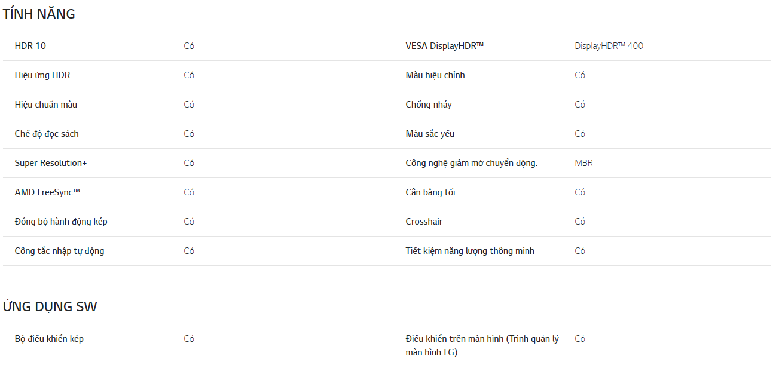Viewport: 776px width, 368px height.
Task: Select the HDR 10 feature label
Action: [x=30, y=46]
